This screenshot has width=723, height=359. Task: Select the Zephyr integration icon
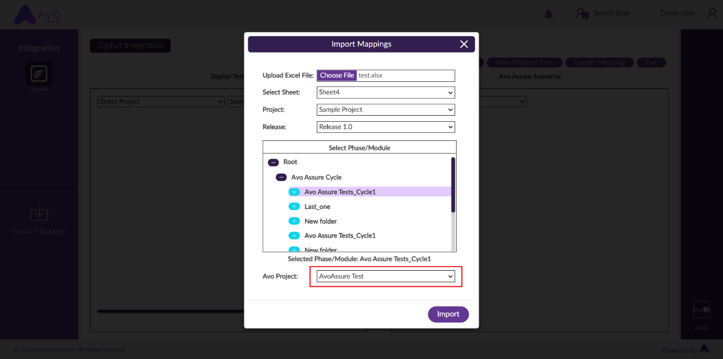point(39,74)
